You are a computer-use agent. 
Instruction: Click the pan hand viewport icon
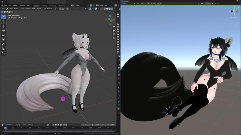coord(114,30)
